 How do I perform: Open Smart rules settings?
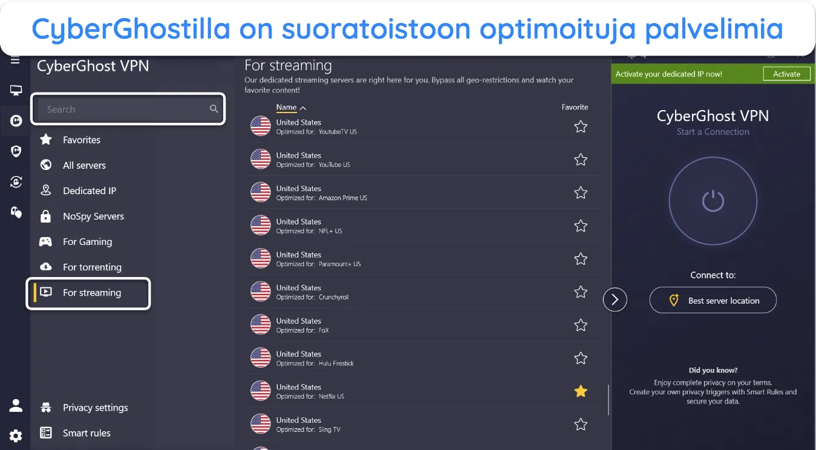86,433
